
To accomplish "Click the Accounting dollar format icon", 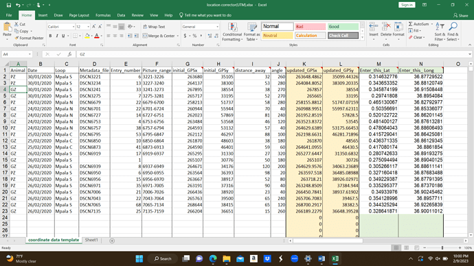I will pos(185,36).
